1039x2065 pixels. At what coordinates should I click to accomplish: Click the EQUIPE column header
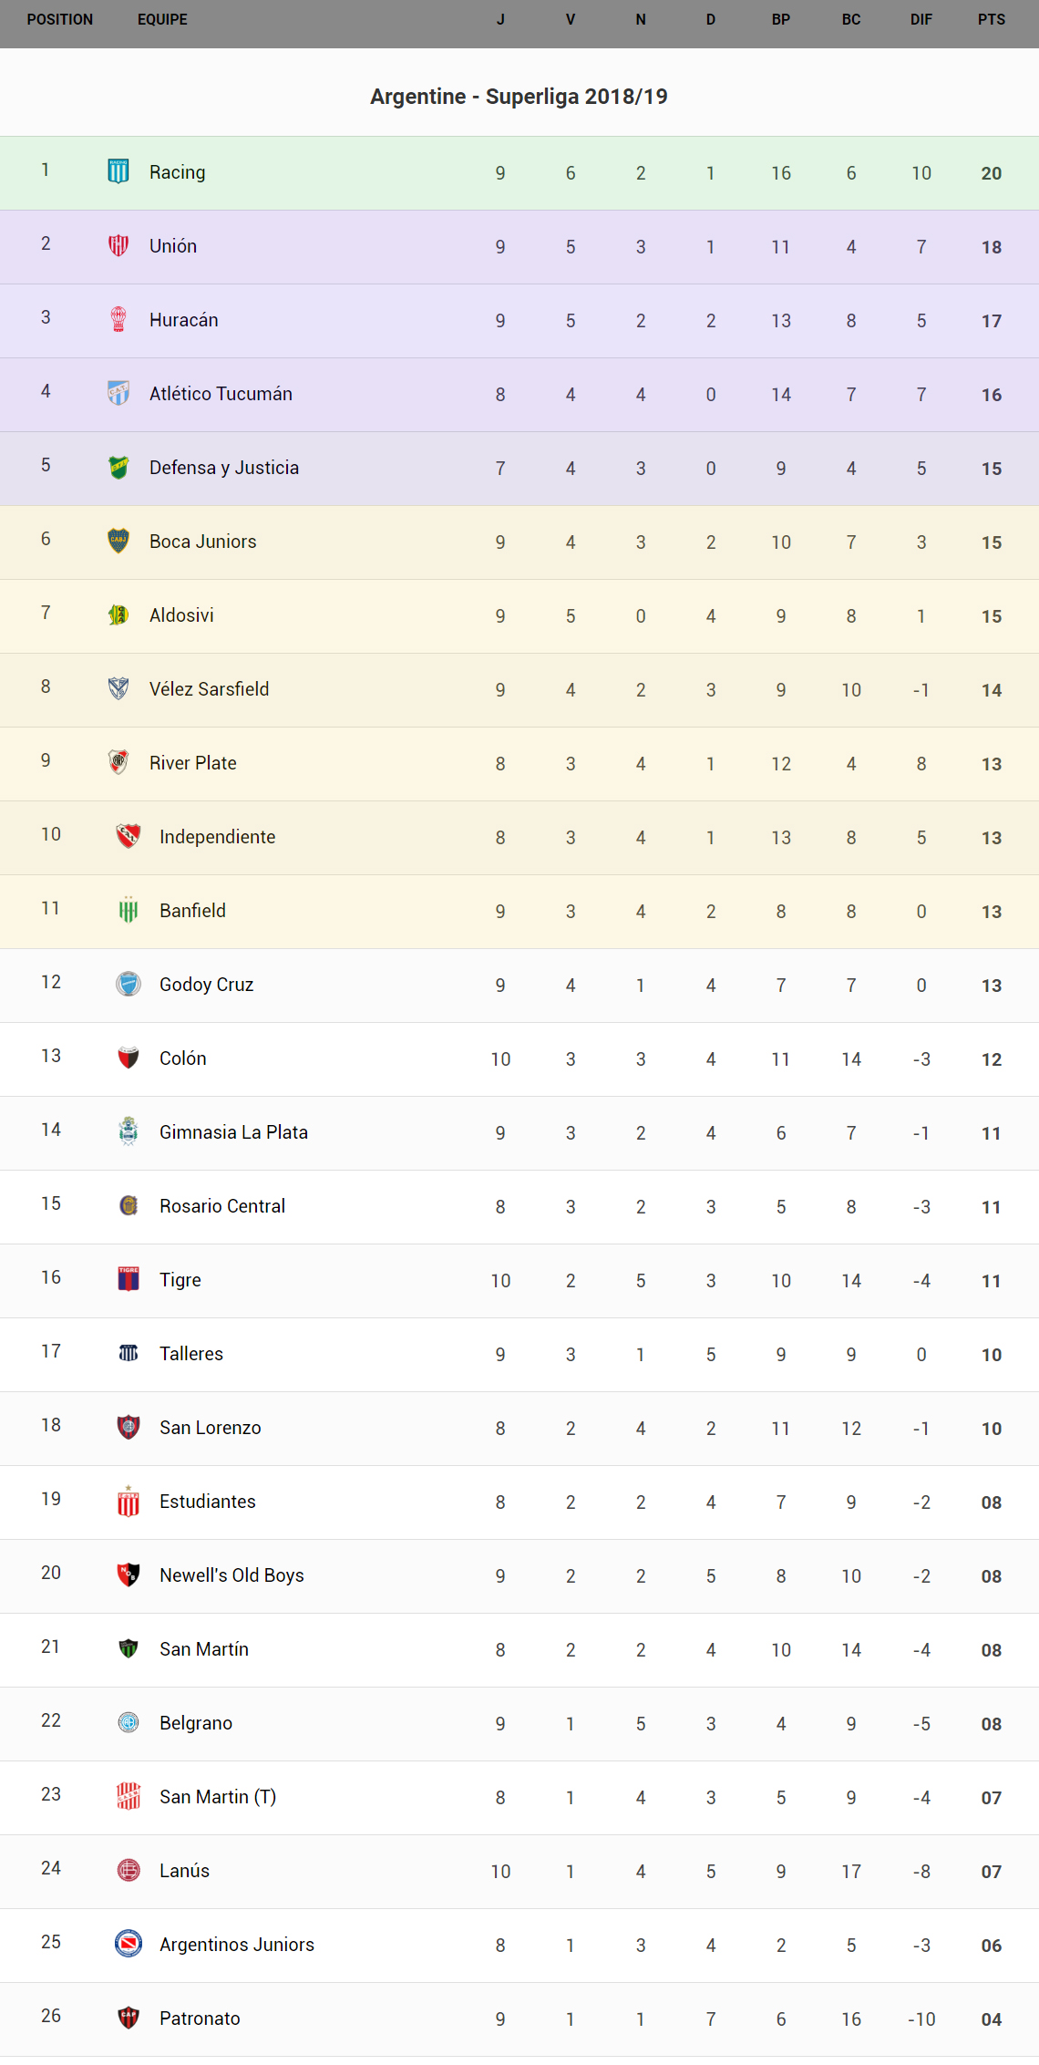pos(162,19)
